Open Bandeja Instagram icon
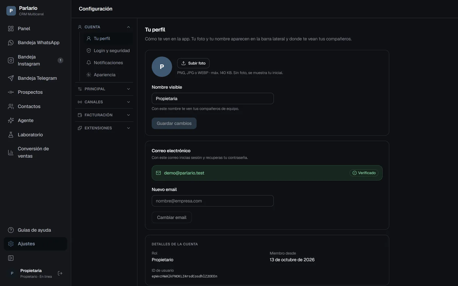 pos(11,60)
